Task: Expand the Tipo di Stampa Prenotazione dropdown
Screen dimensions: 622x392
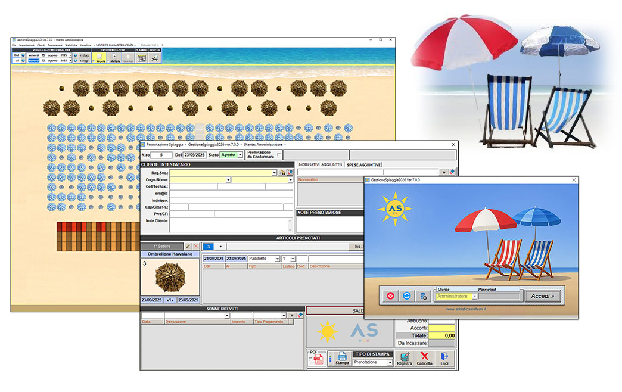Action: click(390, 362)
